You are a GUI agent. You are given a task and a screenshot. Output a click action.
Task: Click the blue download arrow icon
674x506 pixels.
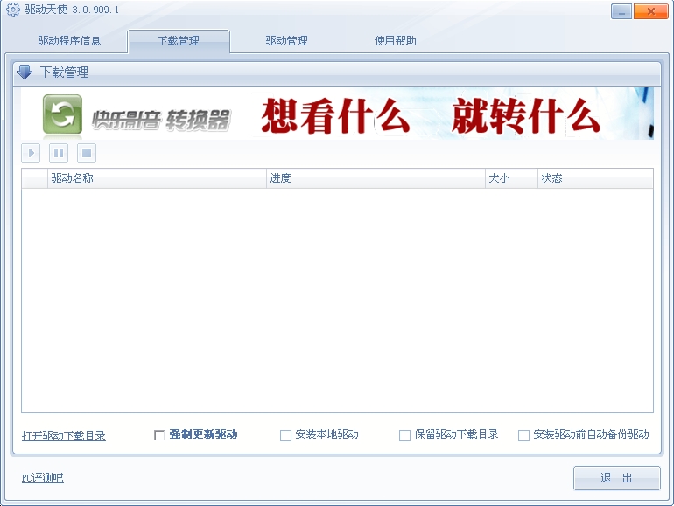pyautogui.click(x=25, y=72)
